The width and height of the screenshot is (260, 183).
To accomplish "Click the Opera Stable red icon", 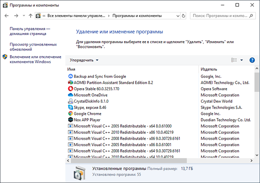I will pyautogui.click(x=70, y=89).
